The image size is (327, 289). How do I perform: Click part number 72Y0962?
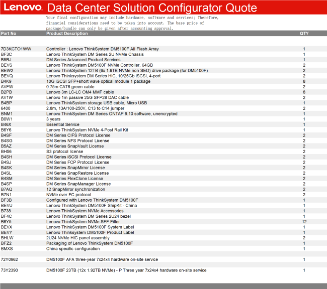point(10,259)
